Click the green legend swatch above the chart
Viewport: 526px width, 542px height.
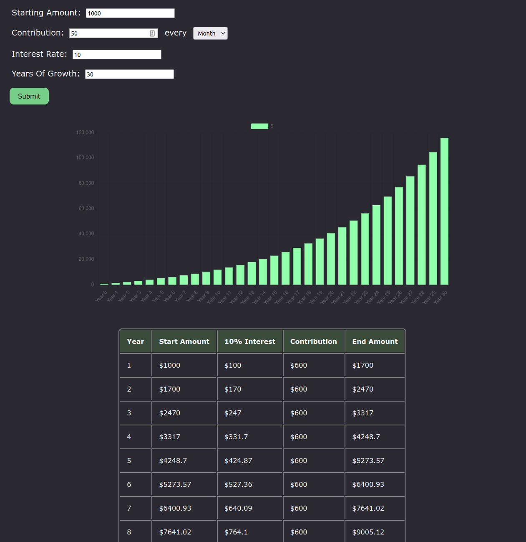pos(259,126)
